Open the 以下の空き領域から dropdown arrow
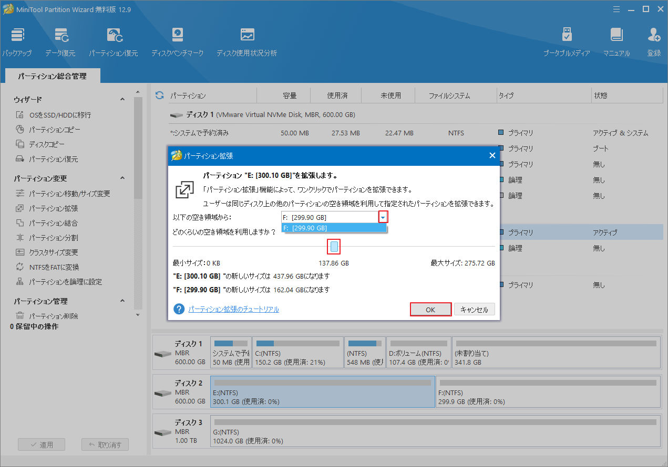 click(383, 217)
